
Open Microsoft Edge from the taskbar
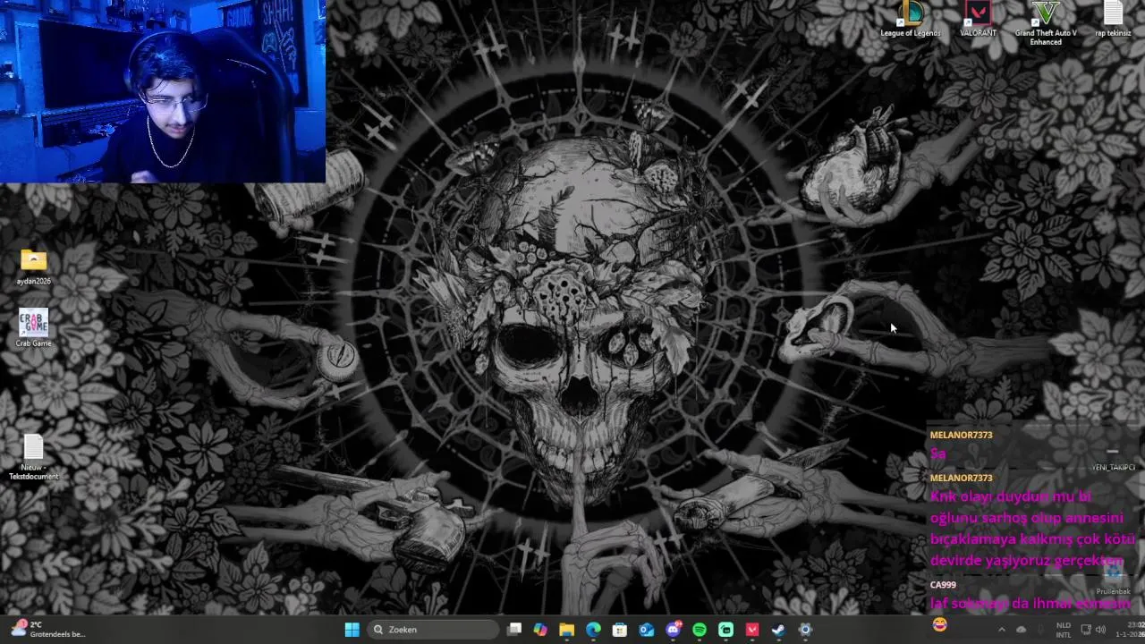(593, 630)
